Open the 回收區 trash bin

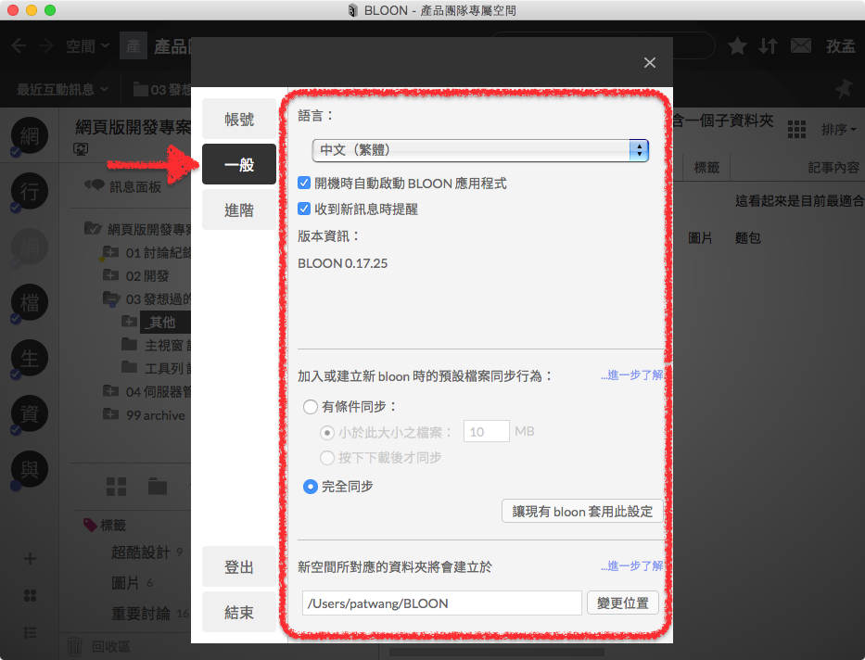99,646
